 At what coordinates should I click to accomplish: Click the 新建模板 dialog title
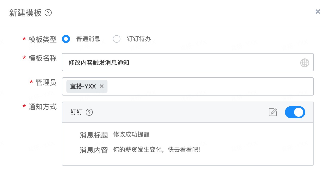pyautogui.click(x=25, y=13)
